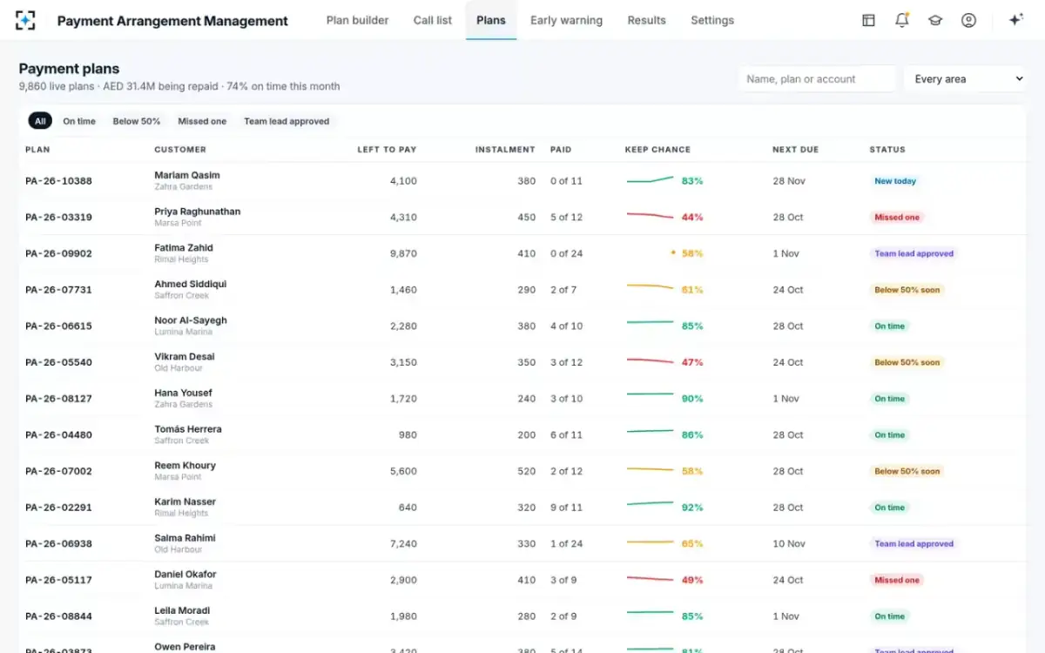Image resolution: width=1045 pixels, height=653 pixels.
Task: Open plan PA-26-06615
Action: (58, 326)
